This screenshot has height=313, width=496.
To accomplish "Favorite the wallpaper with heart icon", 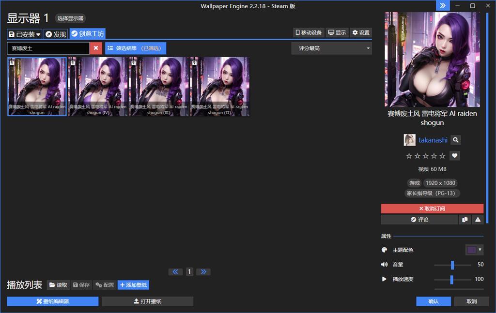I will [454, 156].
